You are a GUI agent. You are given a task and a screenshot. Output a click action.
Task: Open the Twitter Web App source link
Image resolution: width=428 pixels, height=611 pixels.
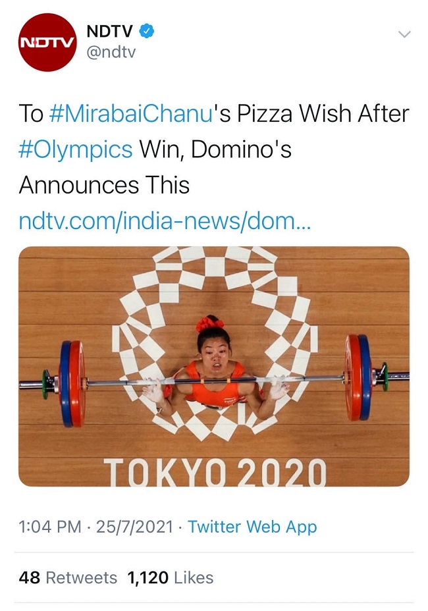coord(252,527)
